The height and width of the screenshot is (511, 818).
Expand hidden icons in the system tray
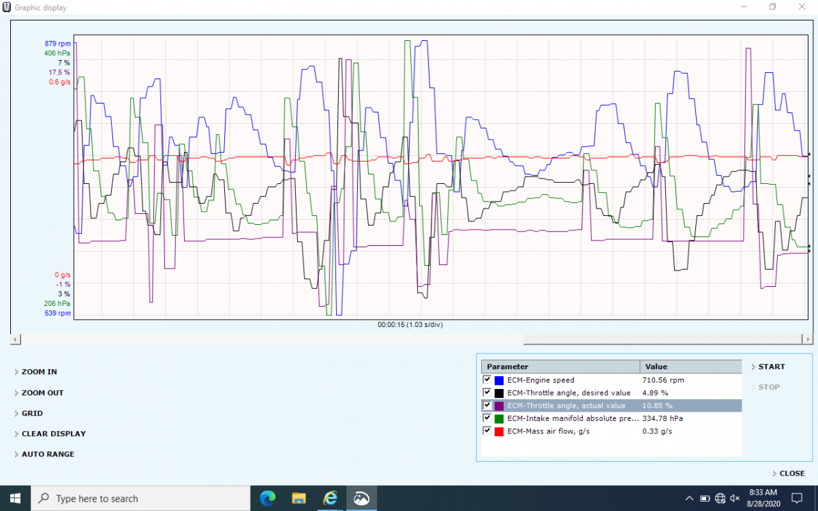(689, 498)
